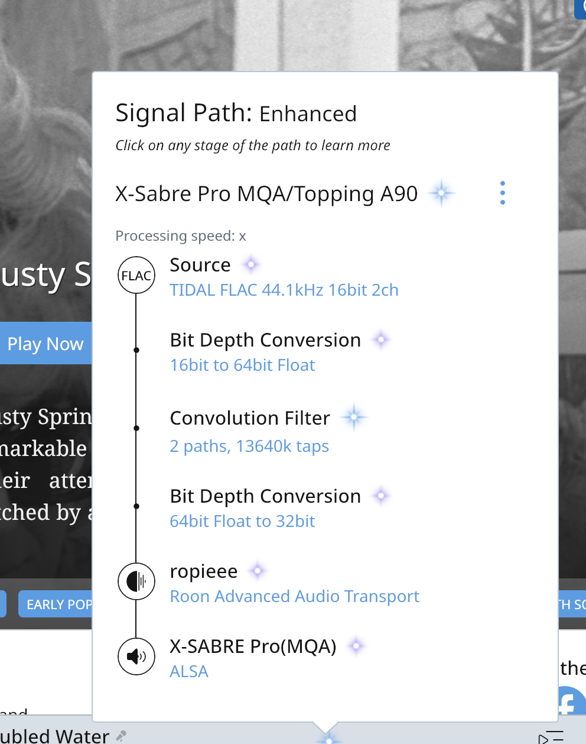Click the signal path star in footer bar

tap(328, 738)
